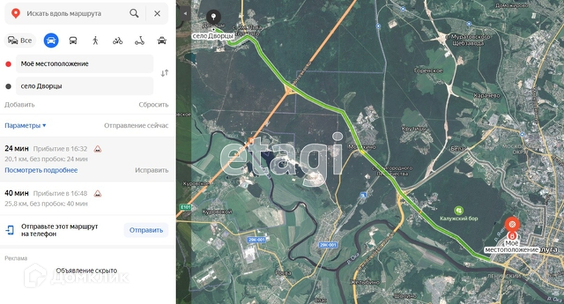Select taxi route mode
The width and height of the screenshot is (564, 304).
point(162,41)
